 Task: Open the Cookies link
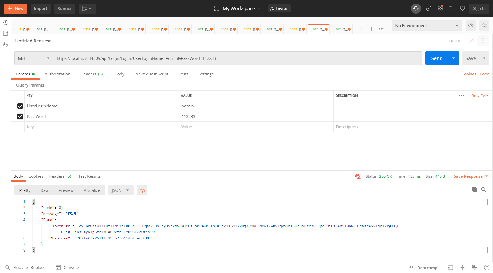(x=469, y=74)
